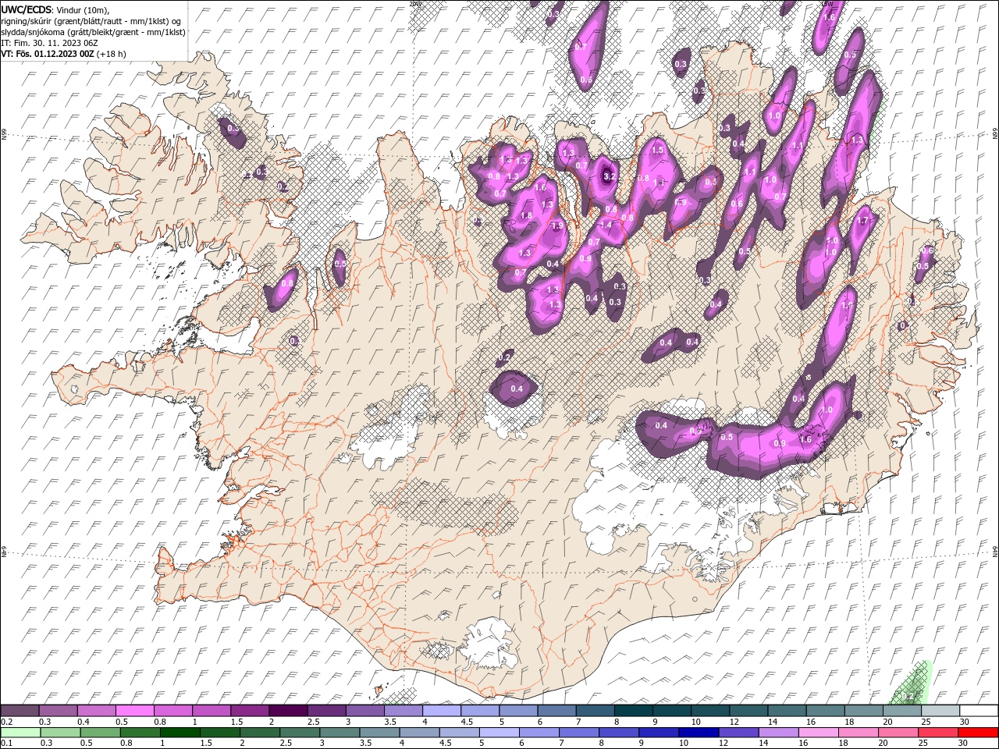Click the '0.2' value on the green rain patch
Viewport: 999px width, 749px height.
(908, 696)
